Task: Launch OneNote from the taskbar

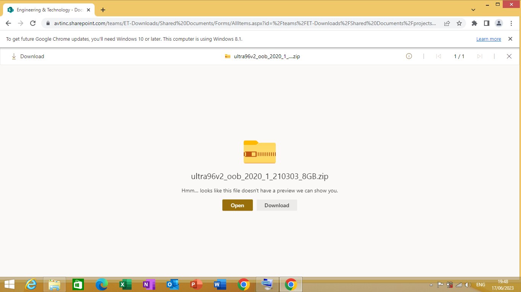Action: click(149, 284)
